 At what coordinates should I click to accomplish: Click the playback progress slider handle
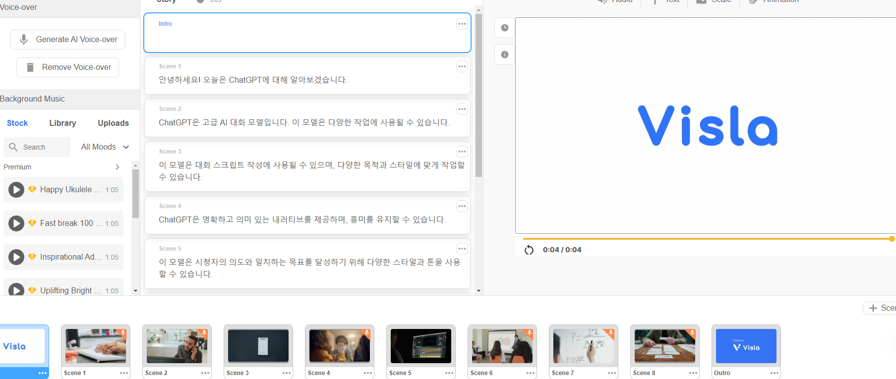(892, 239)
